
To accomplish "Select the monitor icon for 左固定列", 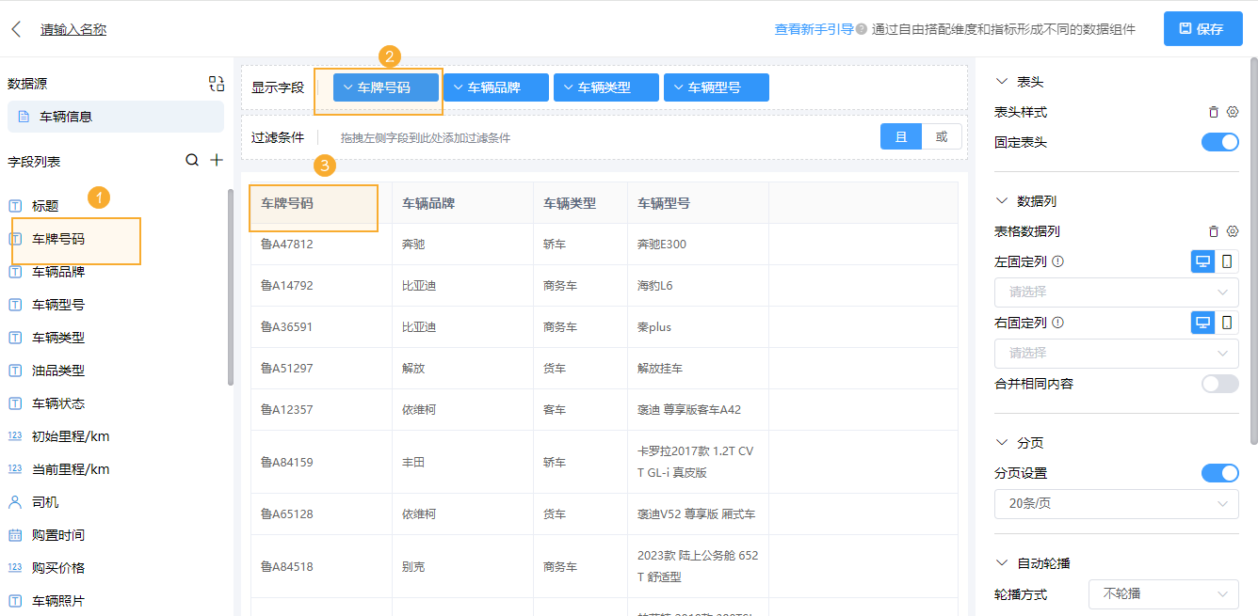I will pos(1202,261).
